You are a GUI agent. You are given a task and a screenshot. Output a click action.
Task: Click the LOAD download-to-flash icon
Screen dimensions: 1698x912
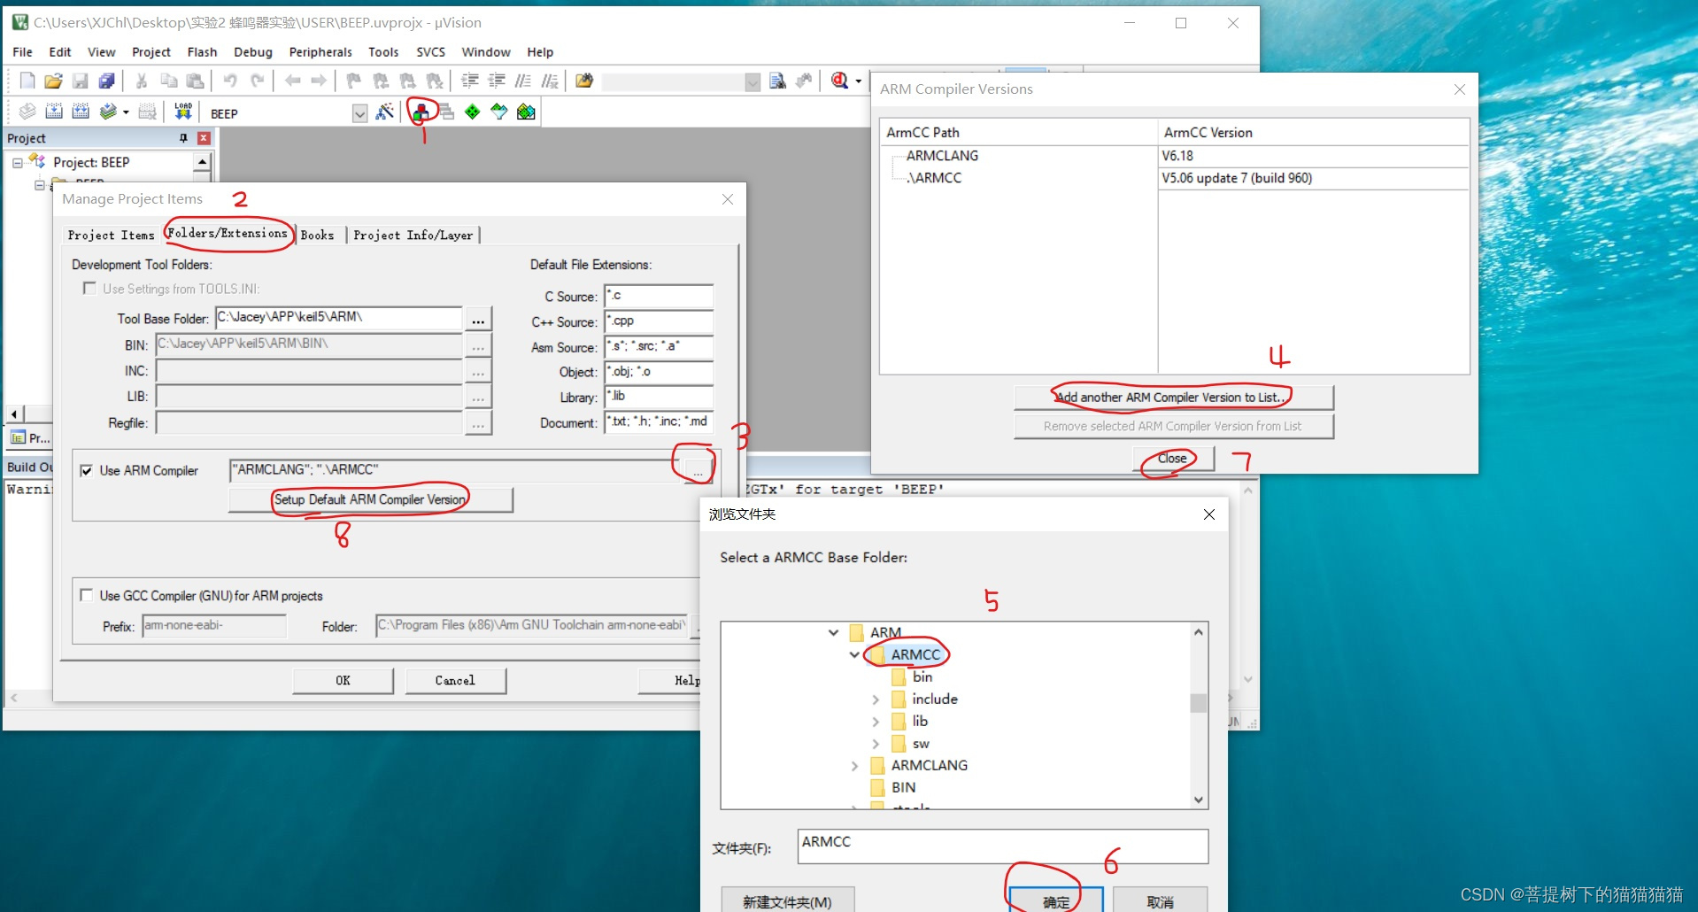click(181, 111)
